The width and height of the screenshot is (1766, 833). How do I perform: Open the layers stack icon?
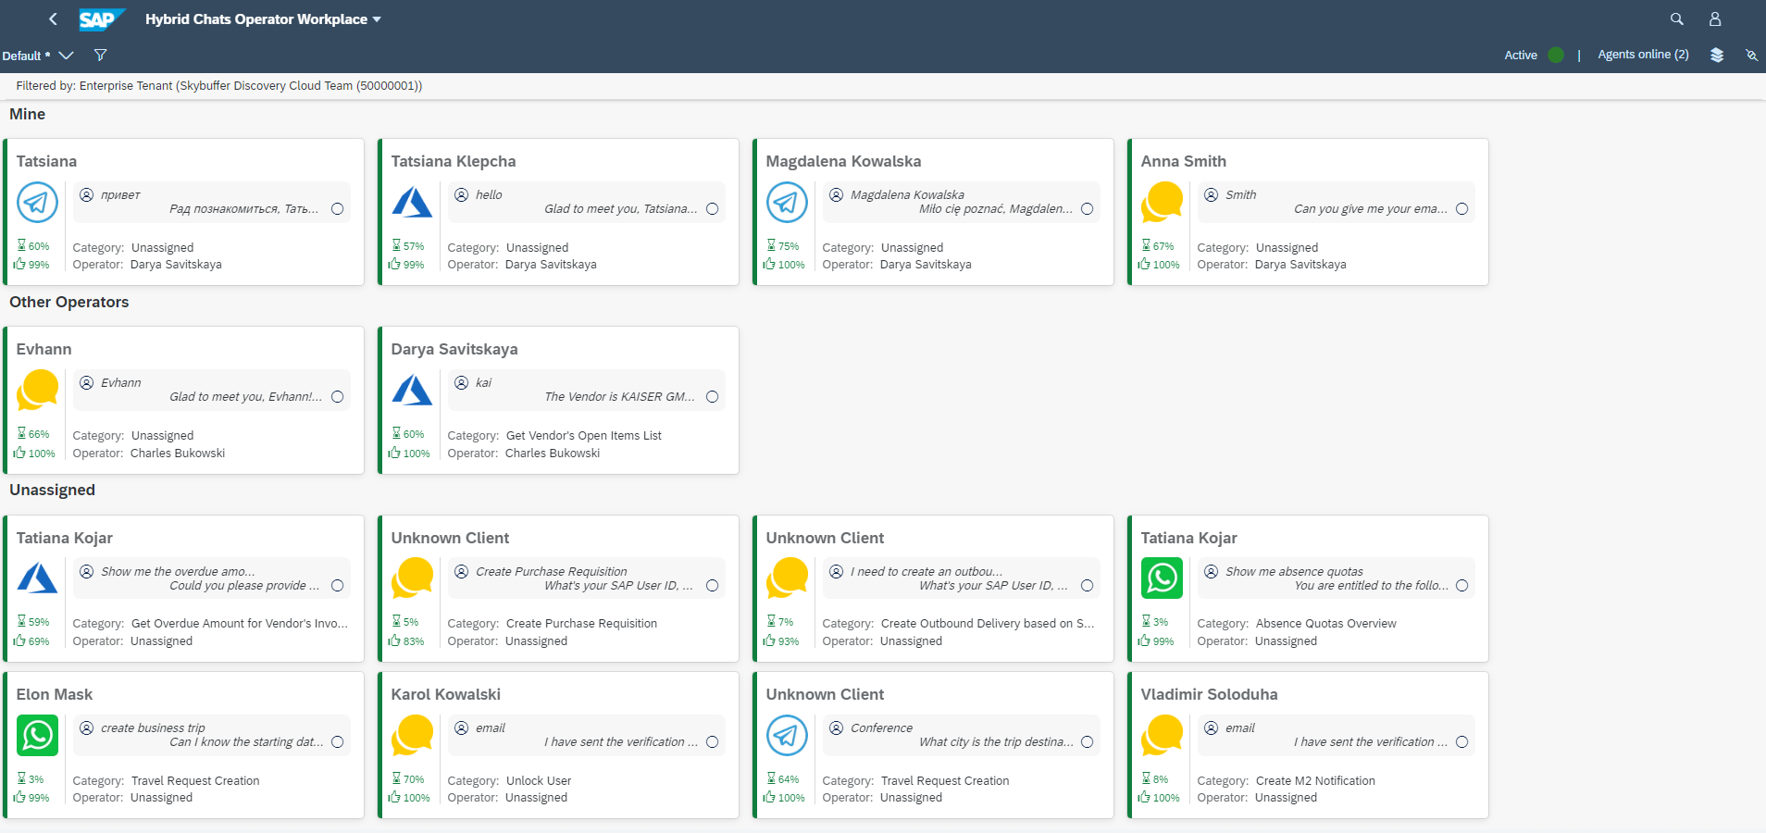1717,55
